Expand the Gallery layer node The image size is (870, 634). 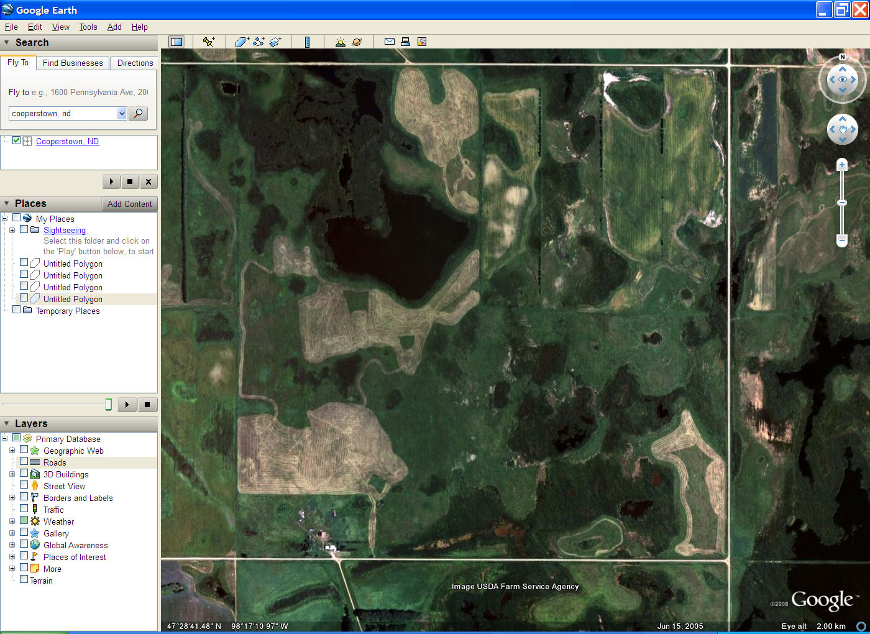click(12, 533)
